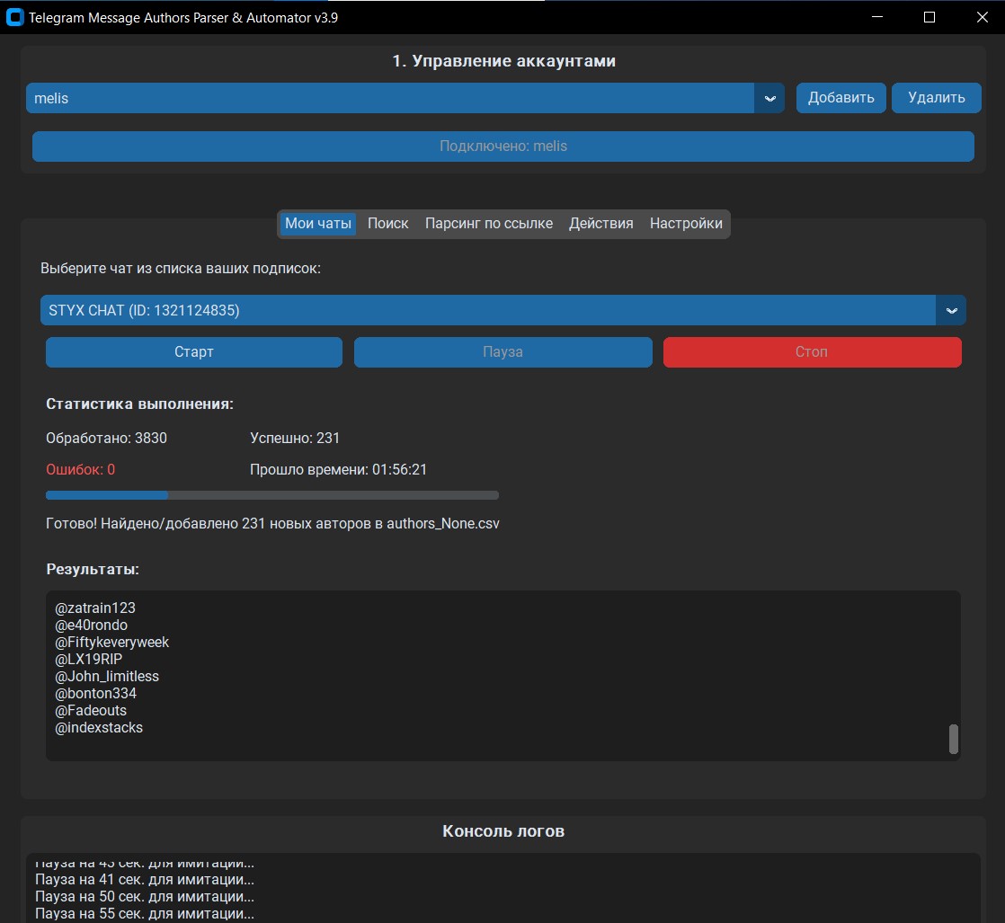This screenshot has width=1005, height=923.
Task: Open the Действия tab
Action: pos(600,224)
